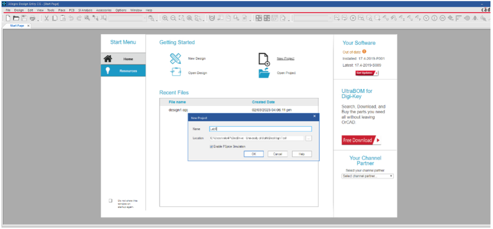This screenshot has height=229, width=493.
Task: Click the Open Project folder icon
Action: [264, 73]
